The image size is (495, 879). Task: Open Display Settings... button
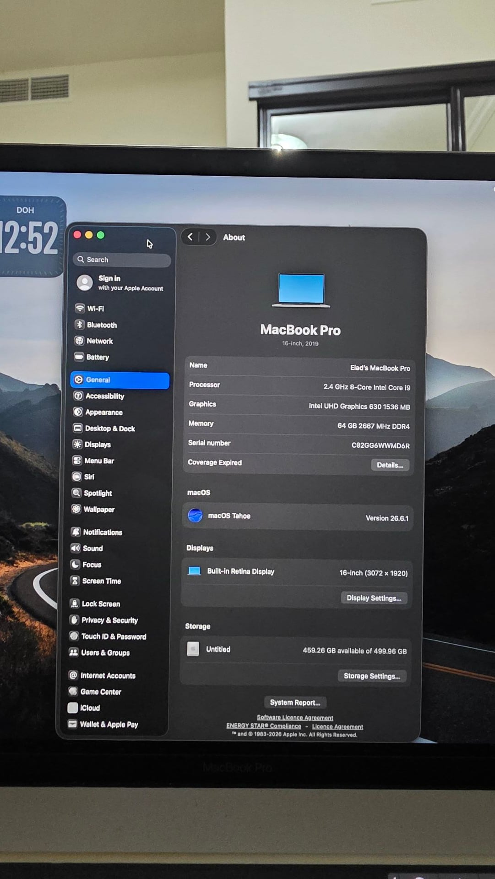pos(374,598)
